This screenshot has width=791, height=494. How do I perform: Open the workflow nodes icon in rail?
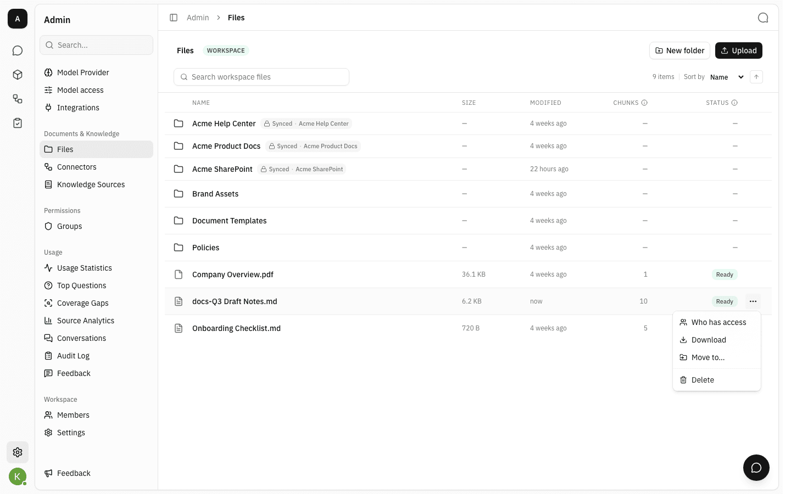[18, 99]
